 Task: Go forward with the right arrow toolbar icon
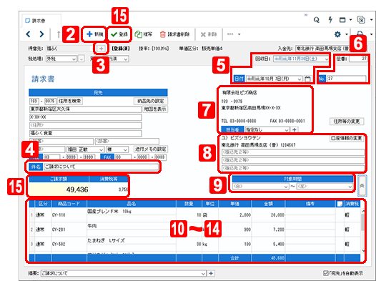pyautogui.click(x=41, y=34)
